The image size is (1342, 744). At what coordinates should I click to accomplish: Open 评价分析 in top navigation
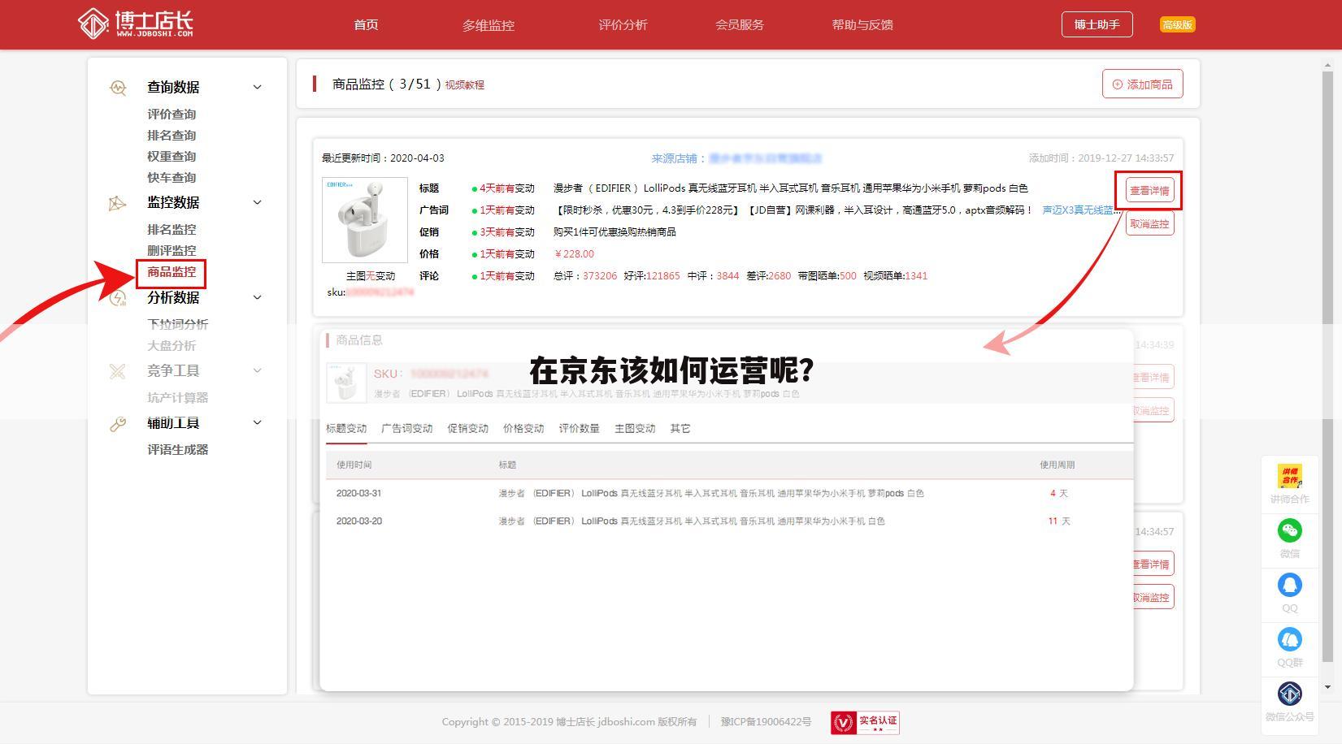(x=623, y=24)
